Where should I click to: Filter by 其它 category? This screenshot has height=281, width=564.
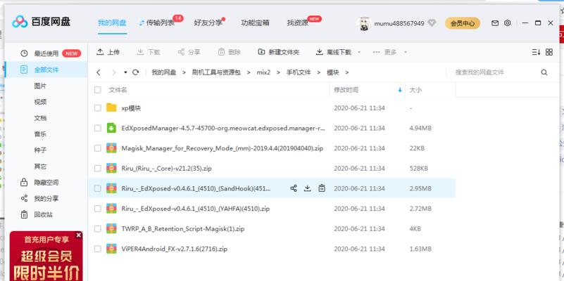(x=40, y=166)
